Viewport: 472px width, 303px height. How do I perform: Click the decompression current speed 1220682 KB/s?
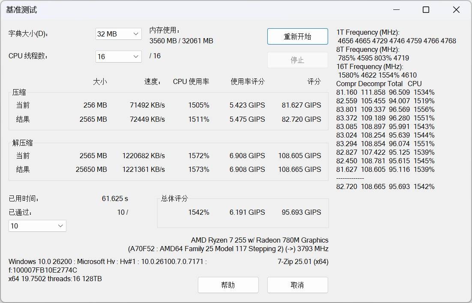click(x=143, y=156)
